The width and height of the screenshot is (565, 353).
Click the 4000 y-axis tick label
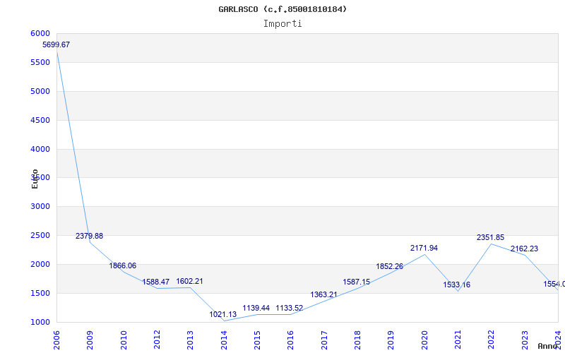(40, 149)
